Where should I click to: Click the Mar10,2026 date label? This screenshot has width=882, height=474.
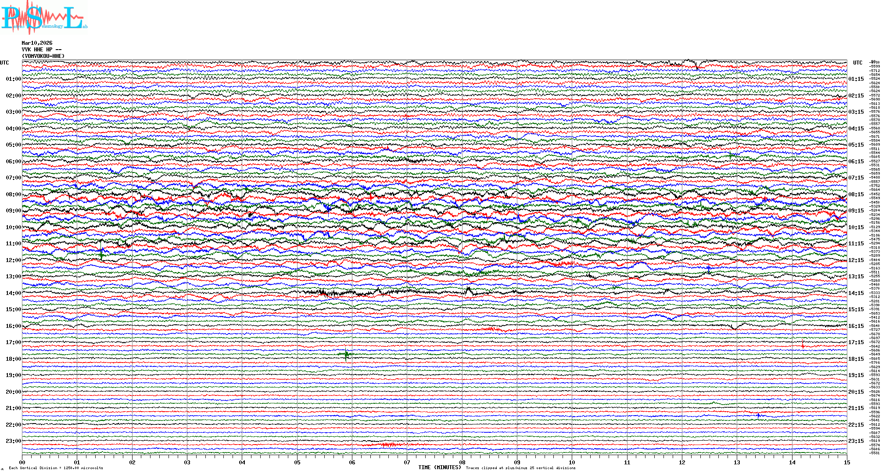click(x=37, y=43)
